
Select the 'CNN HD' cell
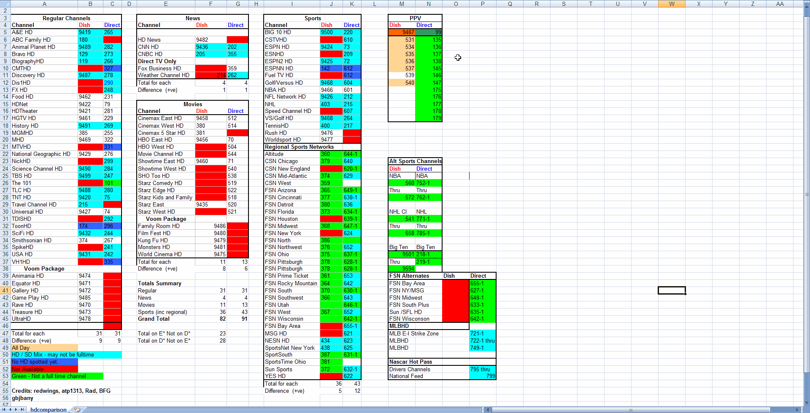pos(166,47)
